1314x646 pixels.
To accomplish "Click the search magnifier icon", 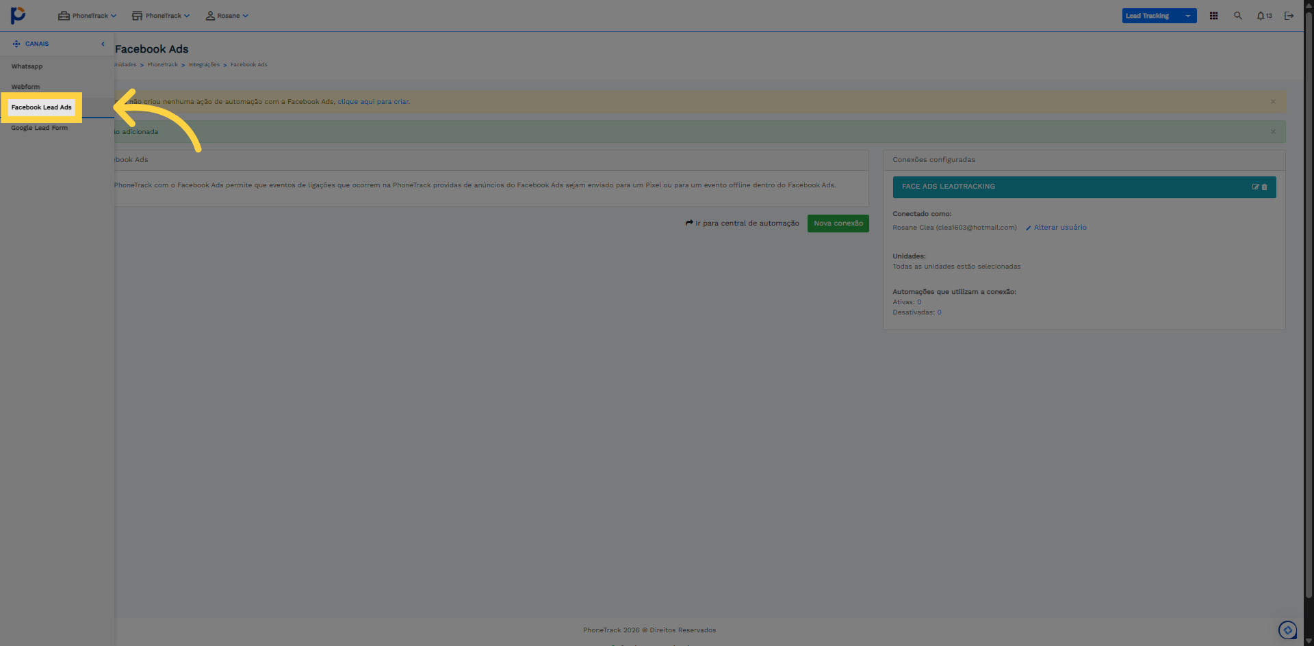I will [x=1238, y=16].
